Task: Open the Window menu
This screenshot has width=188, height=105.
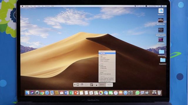Action: 47,6
